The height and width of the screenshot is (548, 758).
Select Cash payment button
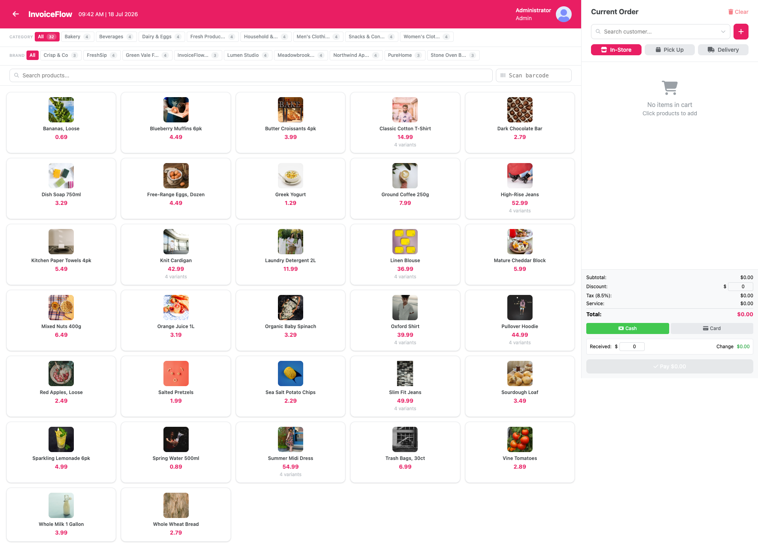tap(627, 328)
